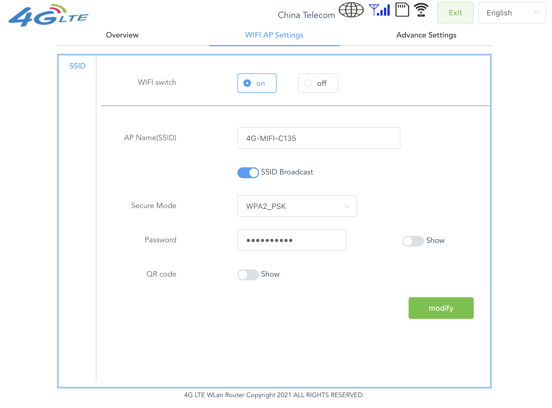Click the cellular signal strength icon

coord(379,10)
